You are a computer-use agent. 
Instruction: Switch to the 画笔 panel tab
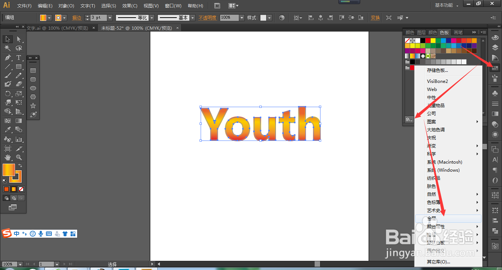[458, 32]
